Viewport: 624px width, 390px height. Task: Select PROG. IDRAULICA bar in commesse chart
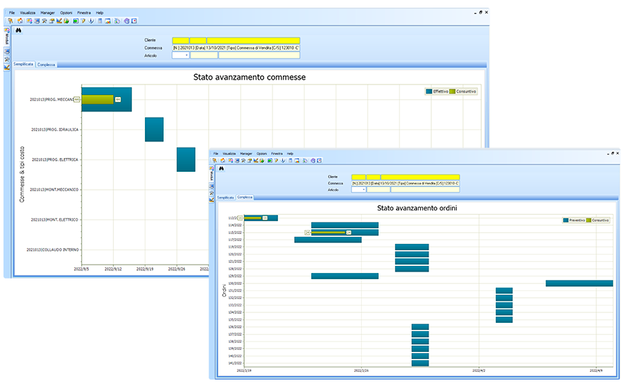point(154,130)
